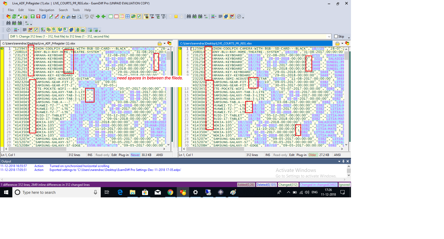444x239 pixels.
Task: Edit first file with green pencil icon
Action: (51, 16)
